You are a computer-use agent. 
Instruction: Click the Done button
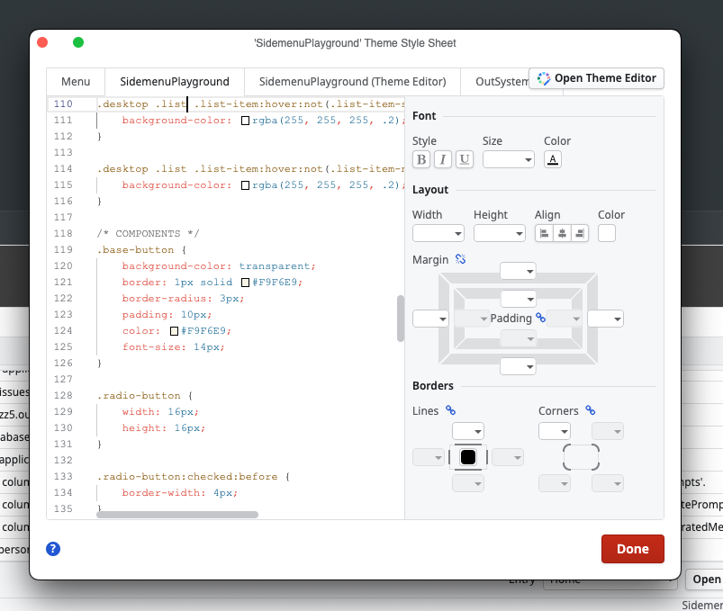coord(632,549)
